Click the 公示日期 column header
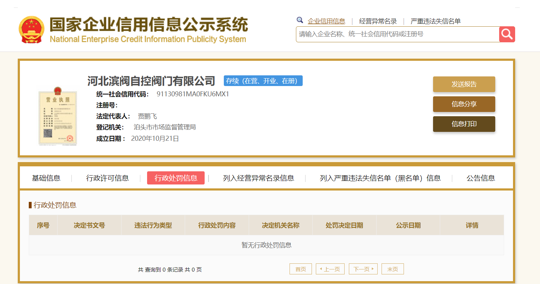The image size is (540, 284). click(408, 225)
